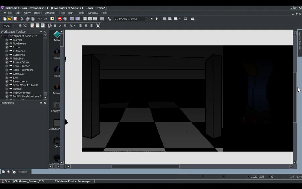Align text center icon

pyautogui.click(x=86, y=26)
